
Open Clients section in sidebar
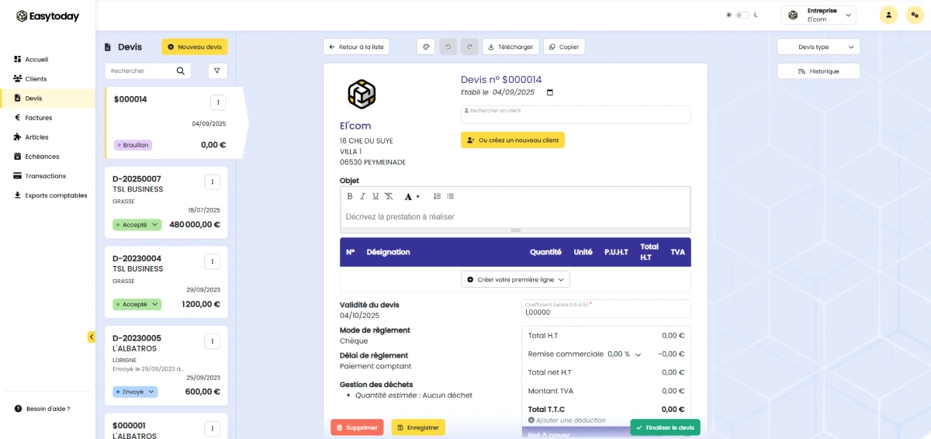(36, 79)
